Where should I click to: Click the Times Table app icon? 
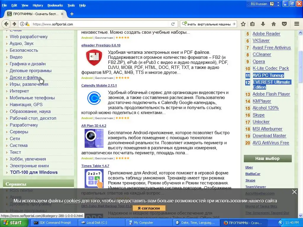pyautogui.click(x=94, y=178)
